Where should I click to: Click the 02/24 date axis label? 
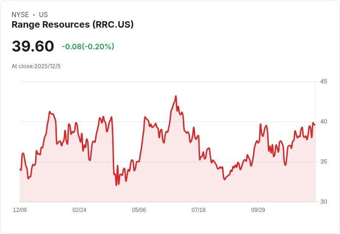(x=79, y=210)
